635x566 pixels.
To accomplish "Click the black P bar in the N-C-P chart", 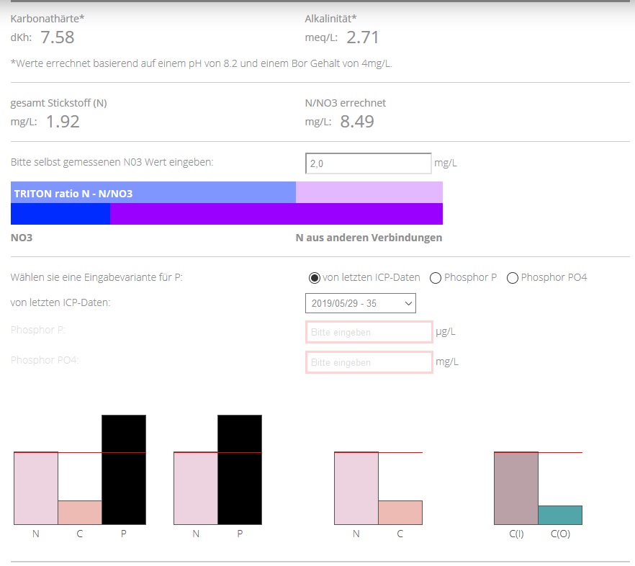I will coord(124,470).
